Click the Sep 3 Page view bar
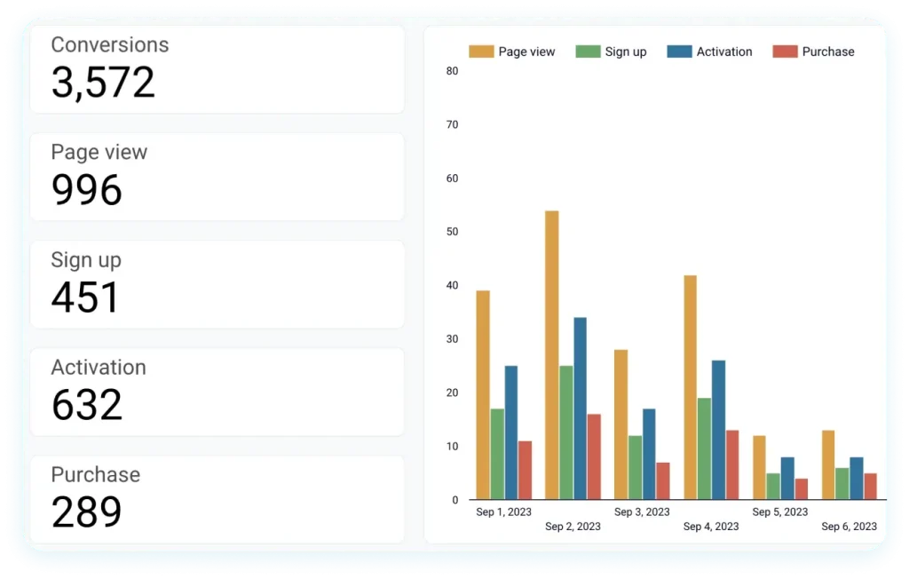Screen dimensions: 909x579 tap(620, 424)
